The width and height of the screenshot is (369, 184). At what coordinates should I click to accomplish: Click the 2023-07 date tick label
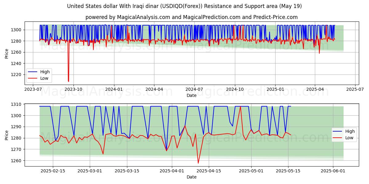coord(33,90)
